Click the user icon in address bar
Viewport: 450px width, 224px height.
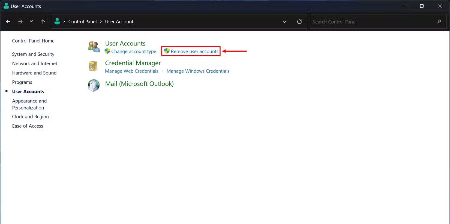click(57, 21)
